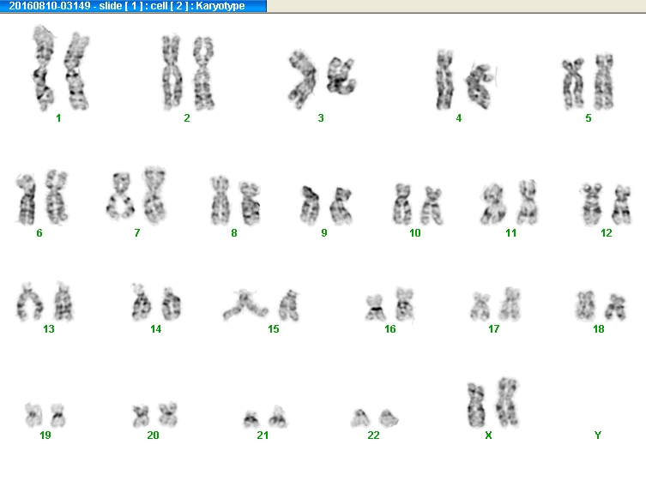Image resolution: width=646 pixels, height=493 pixels.
Task: Pick the right chromosome 1 image
Action: pyautogui.click(x=76, y=71)
